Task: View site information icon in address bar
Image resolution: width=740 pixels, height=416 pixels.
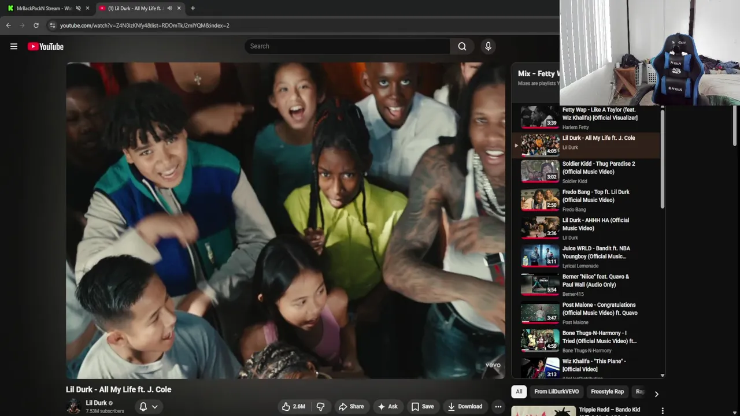Action: tap(52, 25)
